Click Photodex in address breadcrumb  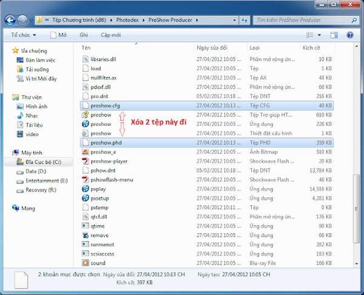[127, 20]
